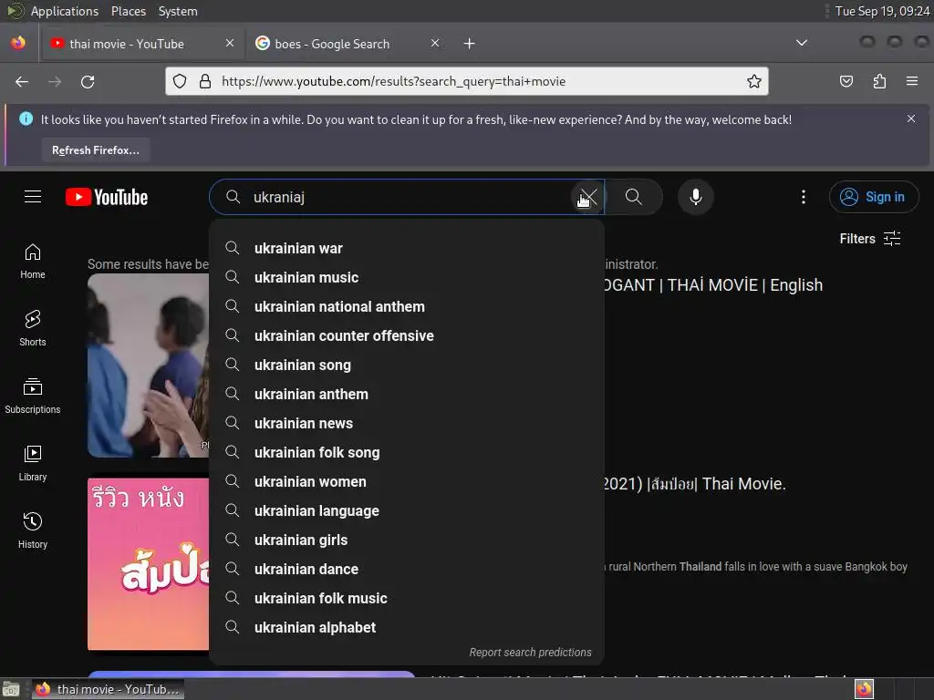934x700 pixels.
Task: Save page to Pocket icon
Action: tap(846, 81)
